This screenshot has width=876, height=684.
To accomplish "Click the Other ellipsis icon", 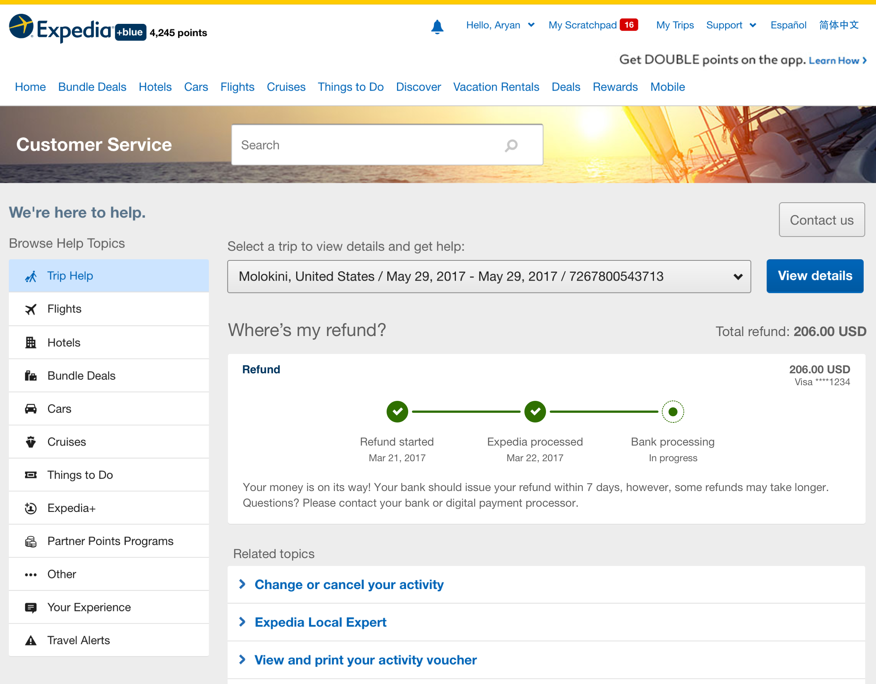I will (31, 575).
